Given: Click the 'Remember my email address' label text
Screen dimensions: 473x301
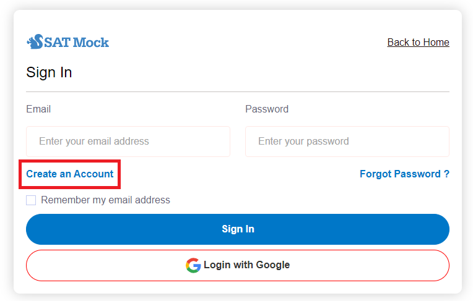Looking at the screenshot, I should (x=105, y=200).
